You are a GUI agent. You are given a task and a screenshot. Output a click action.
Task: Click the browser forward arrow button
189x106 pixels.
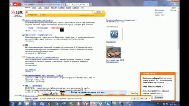19,5
